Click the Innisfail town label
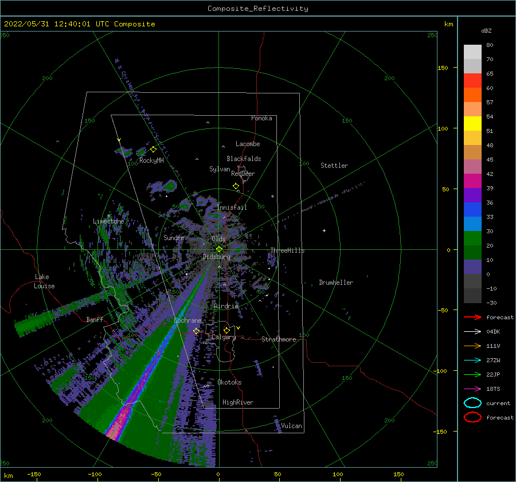 (x=232, y=207)
